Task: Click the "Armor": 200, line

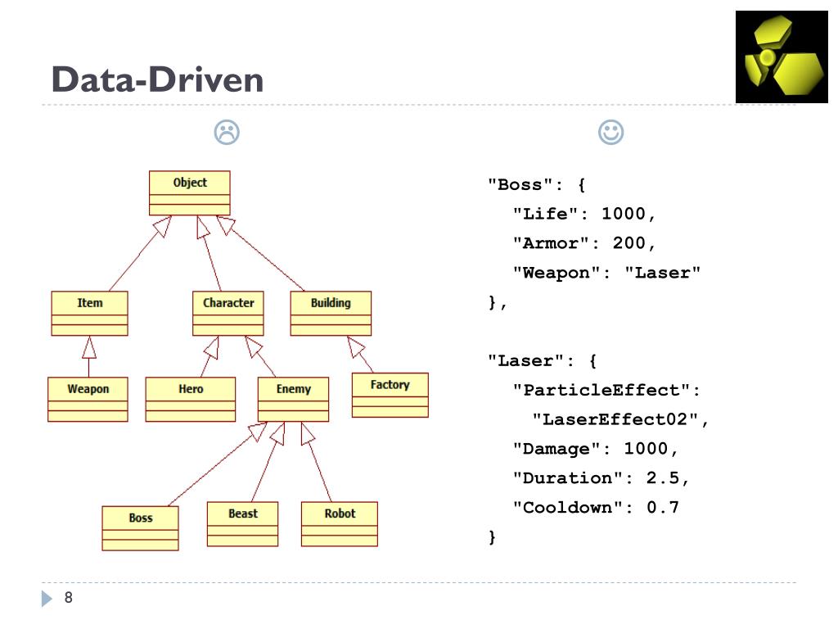Action: click(584, 243)
